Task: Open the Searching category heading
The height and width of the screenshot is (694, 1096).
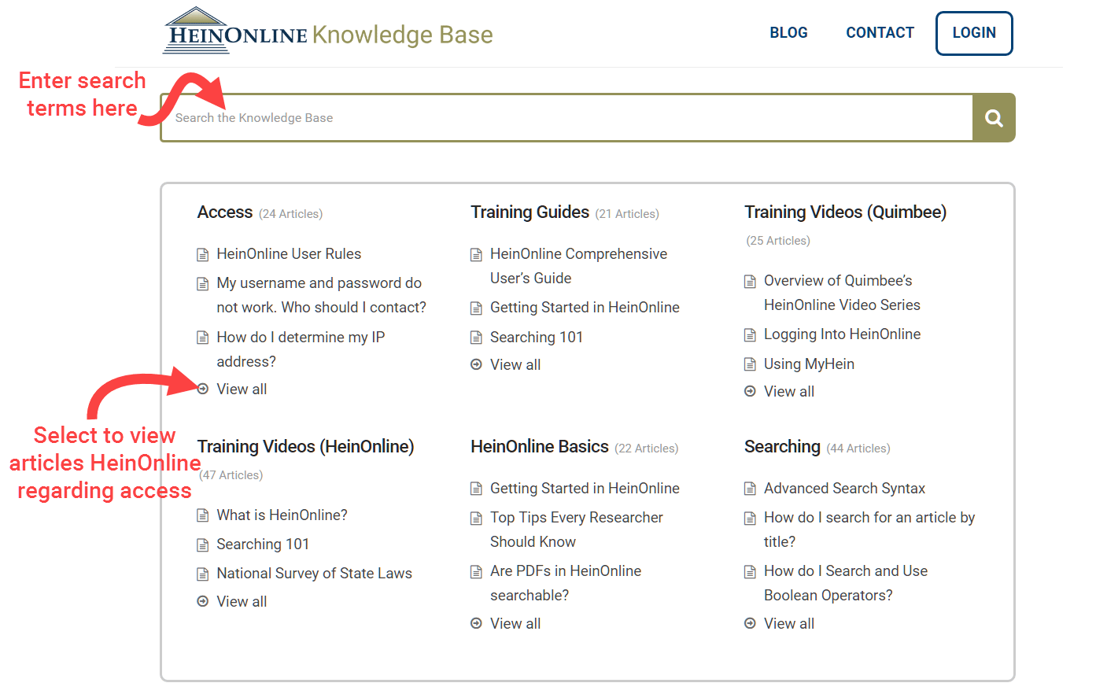Action: pos(782,447)
